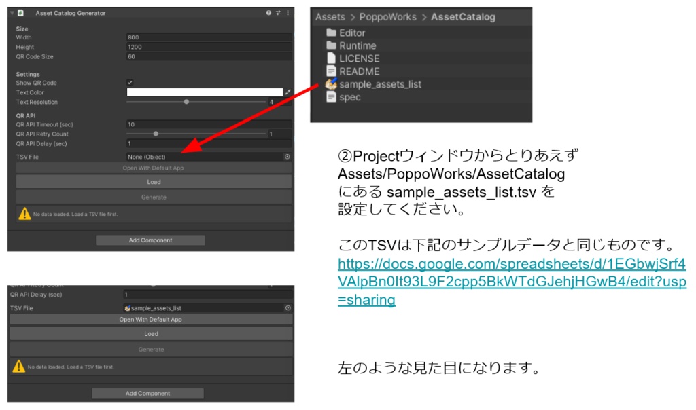Click the README document icon
The width and height of the screenshot is (696, 410).
331,71
